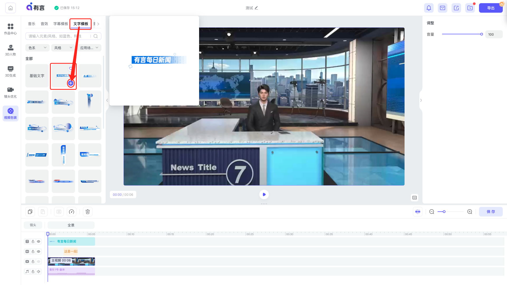
Task: Select the 这是一段 subtitle clip
Action: 71,251
